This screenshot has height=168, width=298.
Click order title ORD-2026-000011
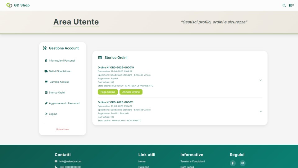(115, 102)
